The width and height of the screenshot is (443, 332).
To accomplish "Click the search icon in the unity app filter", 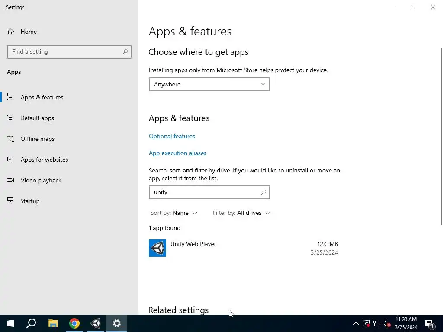I will point(263,192).
